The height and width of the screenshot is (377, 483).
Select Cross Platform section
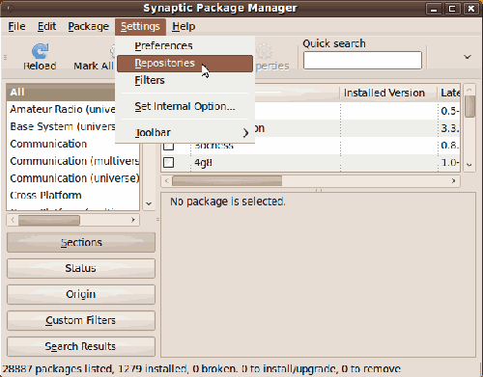click(x=72, y=195)
